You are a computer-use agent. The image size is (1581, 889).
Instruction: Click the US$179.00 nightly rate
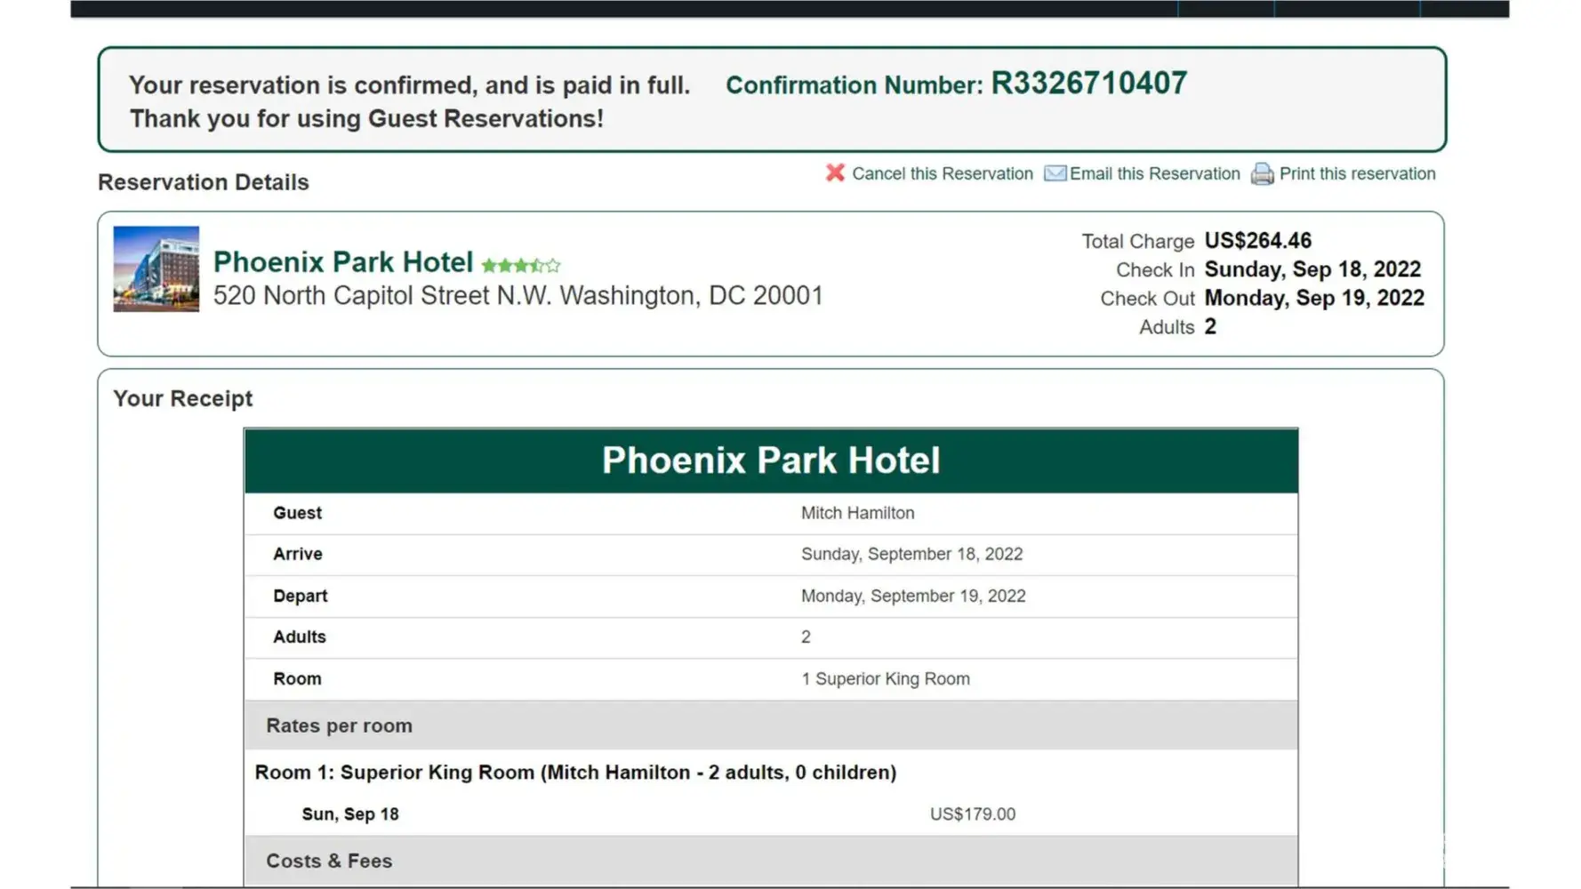pyautogui.click(x=972, y=814)
